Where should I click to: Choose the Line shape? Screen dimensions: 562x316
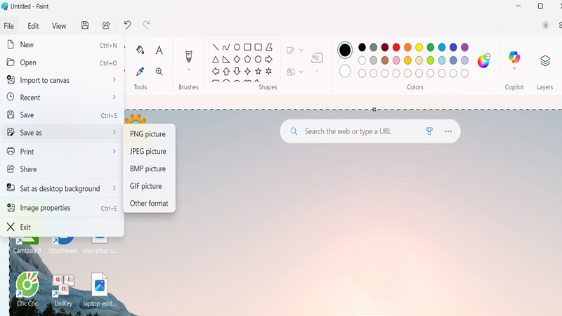point(216,47)
